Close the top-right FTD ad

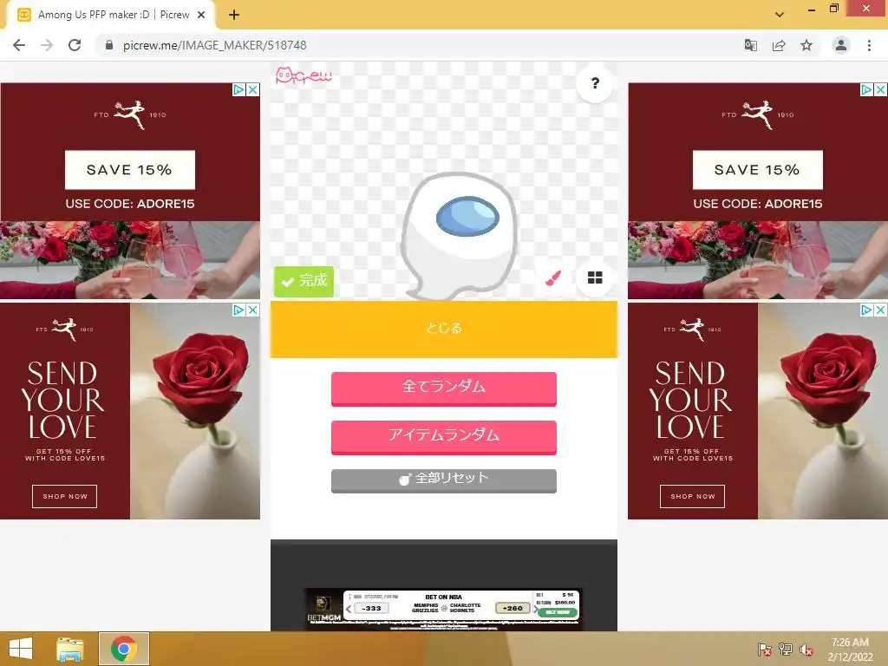(x=881, y=89)
